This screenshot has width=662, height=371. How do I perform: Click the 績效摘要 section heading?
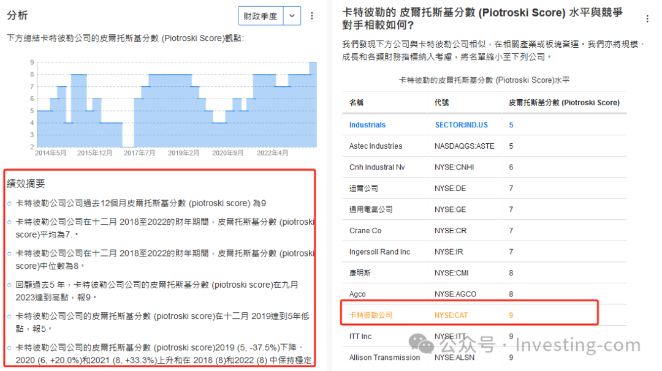[26, 184]
